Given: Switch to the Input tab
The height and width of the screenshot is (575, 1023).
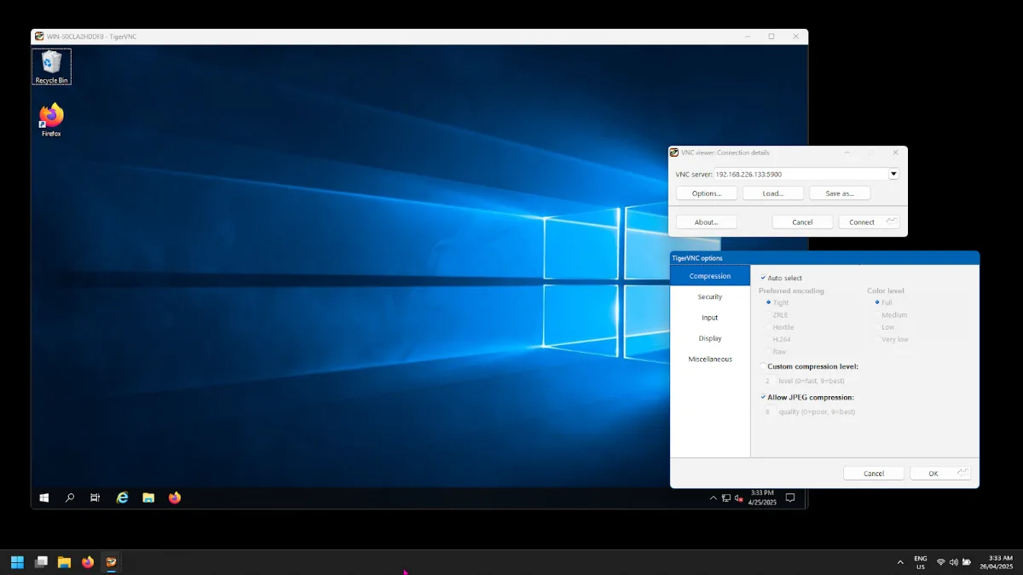Looking at the screenshot, I should point(710,318).
